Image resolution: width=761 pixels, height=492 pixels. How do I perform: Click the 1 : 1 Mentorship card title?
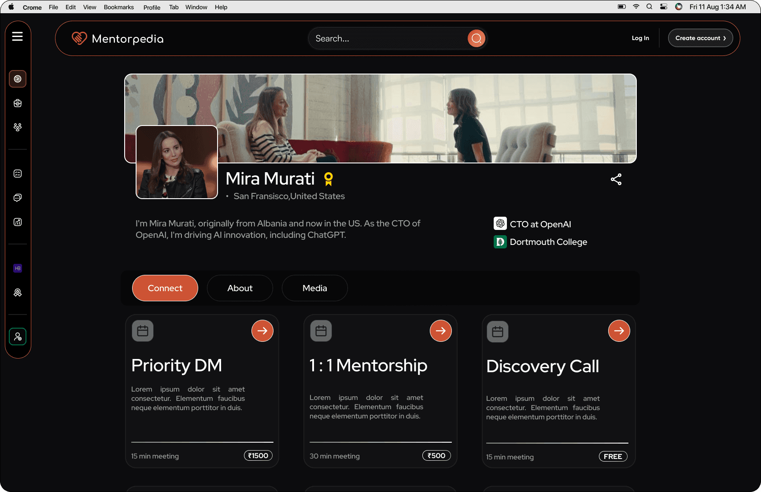click(x=368, y=365)
